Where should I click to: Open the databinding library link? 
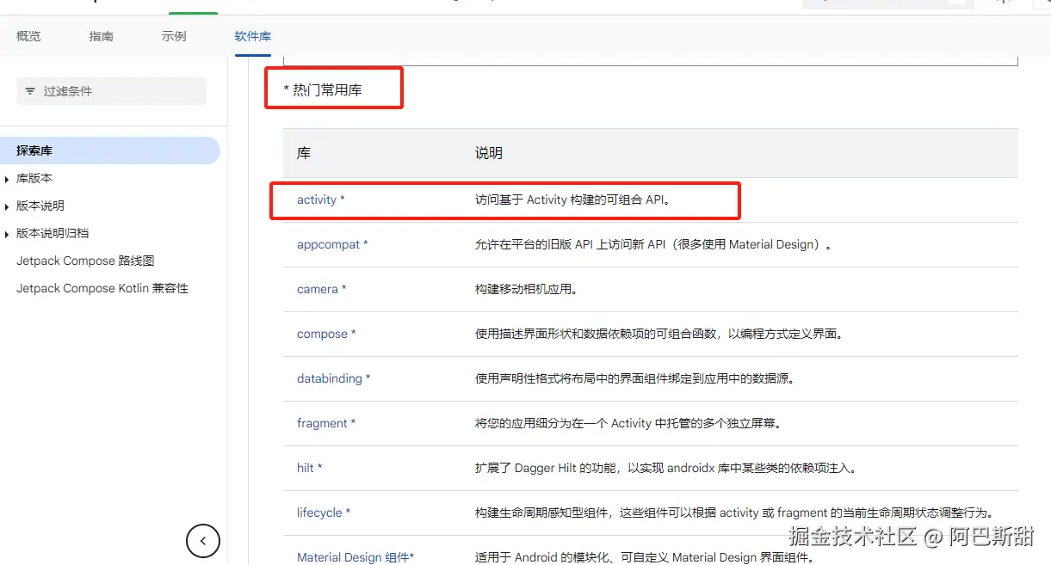coord(330,378)
